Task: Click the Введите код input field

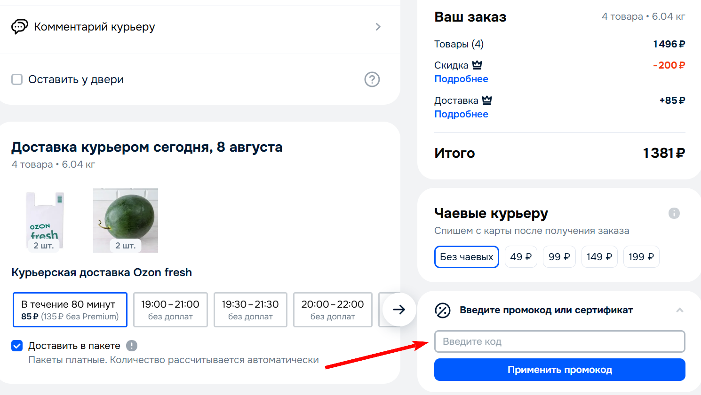Action: pyautogui.click(x=559, y=341)
